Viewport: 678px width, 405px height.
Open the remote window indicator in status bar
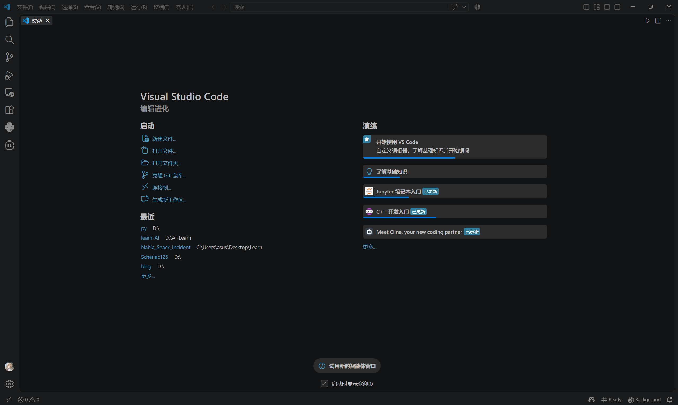[x=9, y=399]
